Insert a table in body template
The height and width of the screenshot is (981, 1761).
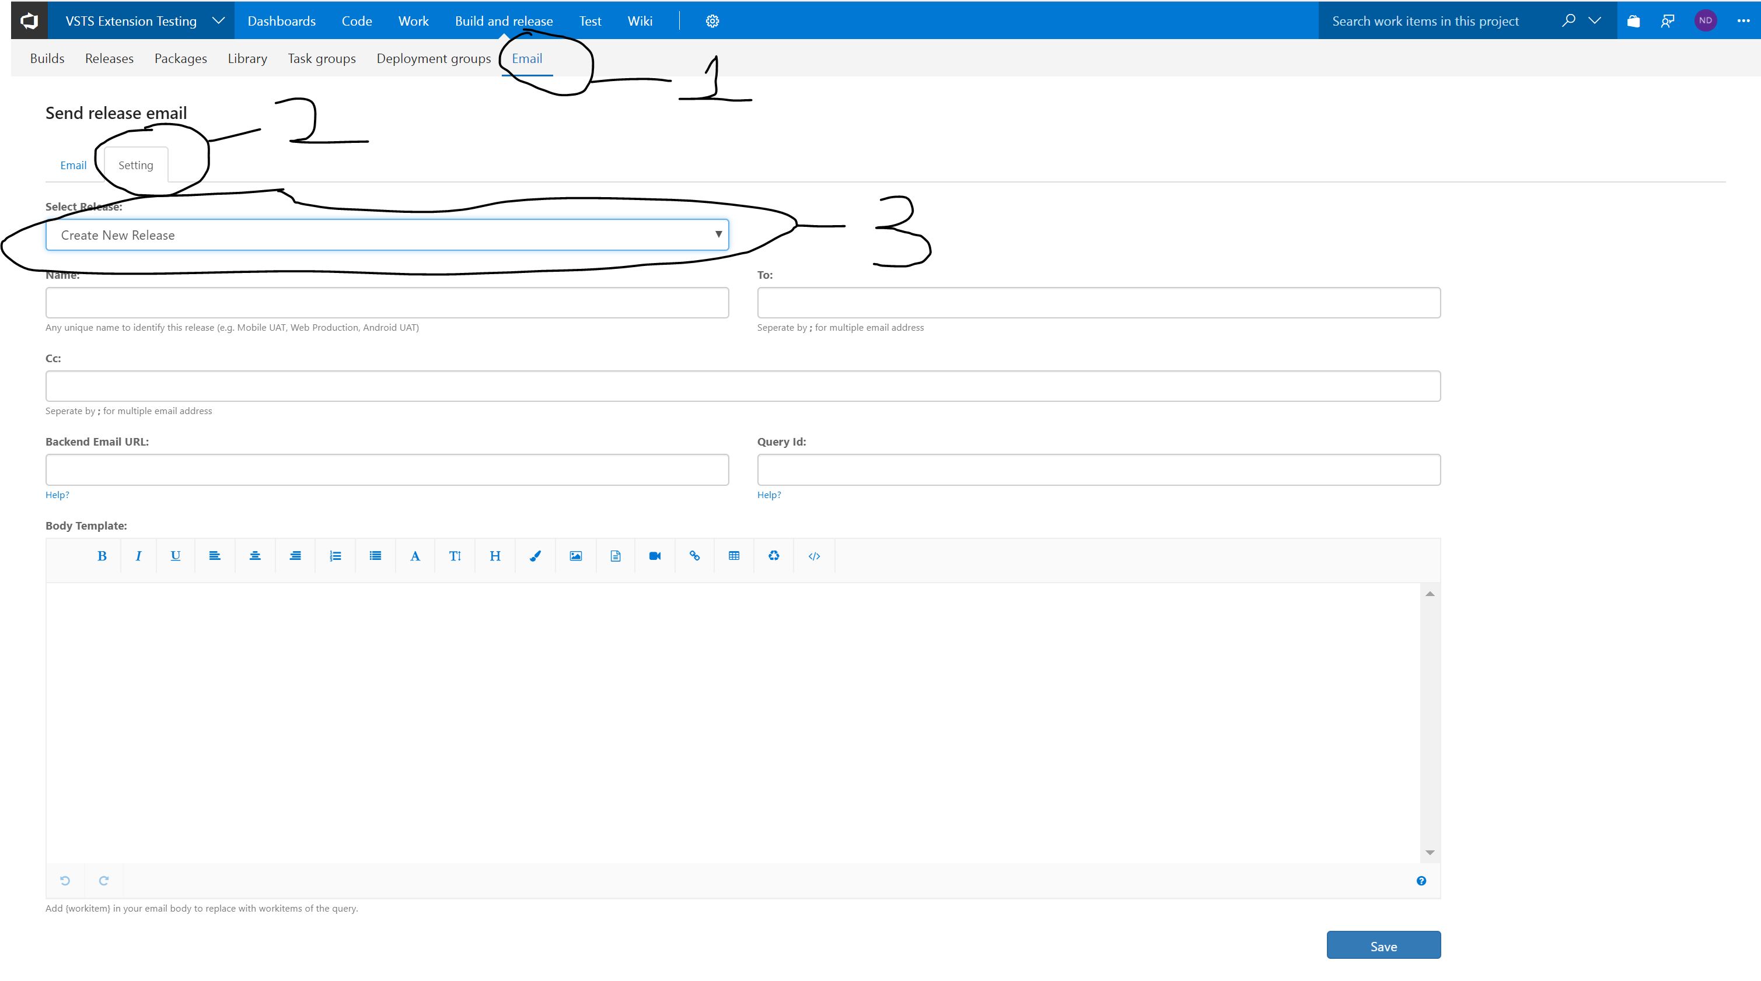734,556
